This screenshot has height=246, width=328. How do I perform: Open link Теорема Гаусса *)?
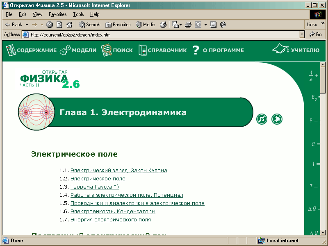coord(95,187)
